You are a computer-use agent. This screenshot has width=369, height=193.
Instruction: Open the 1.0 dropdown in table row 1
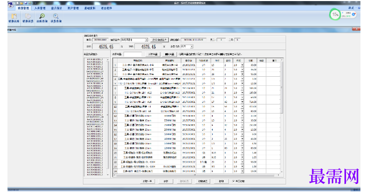[x=242, y=65]
